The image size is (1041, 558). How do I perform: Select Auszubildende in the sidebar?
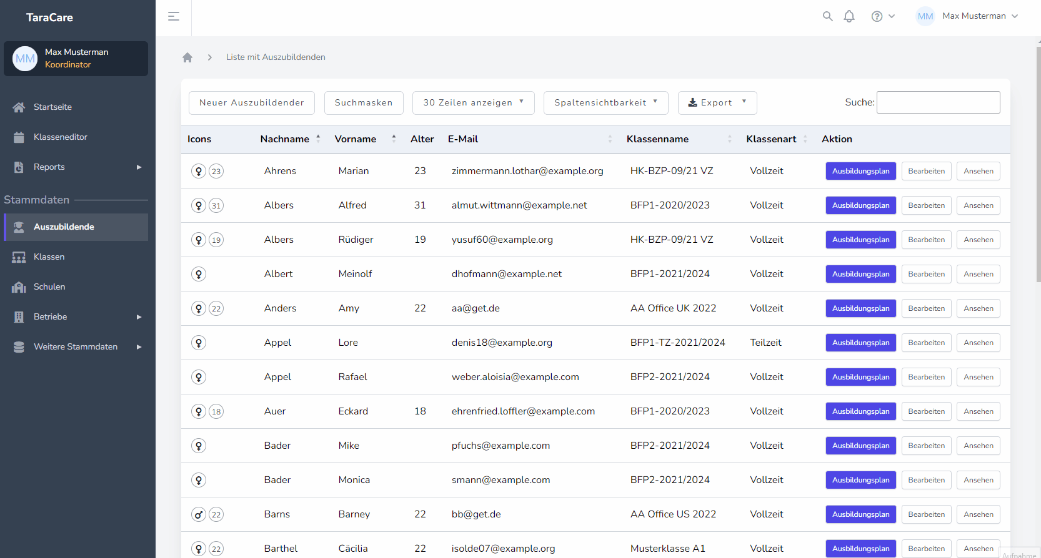[76, 227]
